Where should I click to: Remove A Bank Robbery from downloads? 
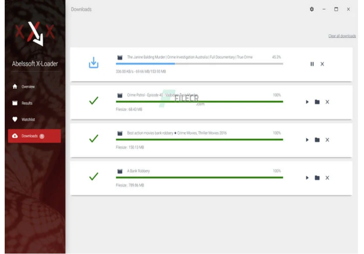click(x=327, y=178)
